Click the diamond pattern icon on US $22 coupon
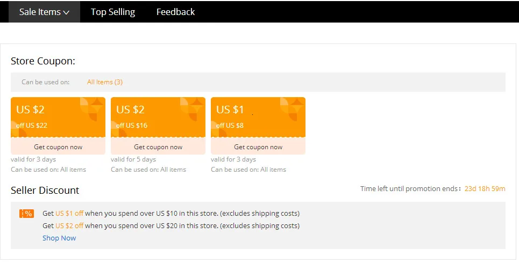This screenshot has width=519, height=263. tap(92, 107)
